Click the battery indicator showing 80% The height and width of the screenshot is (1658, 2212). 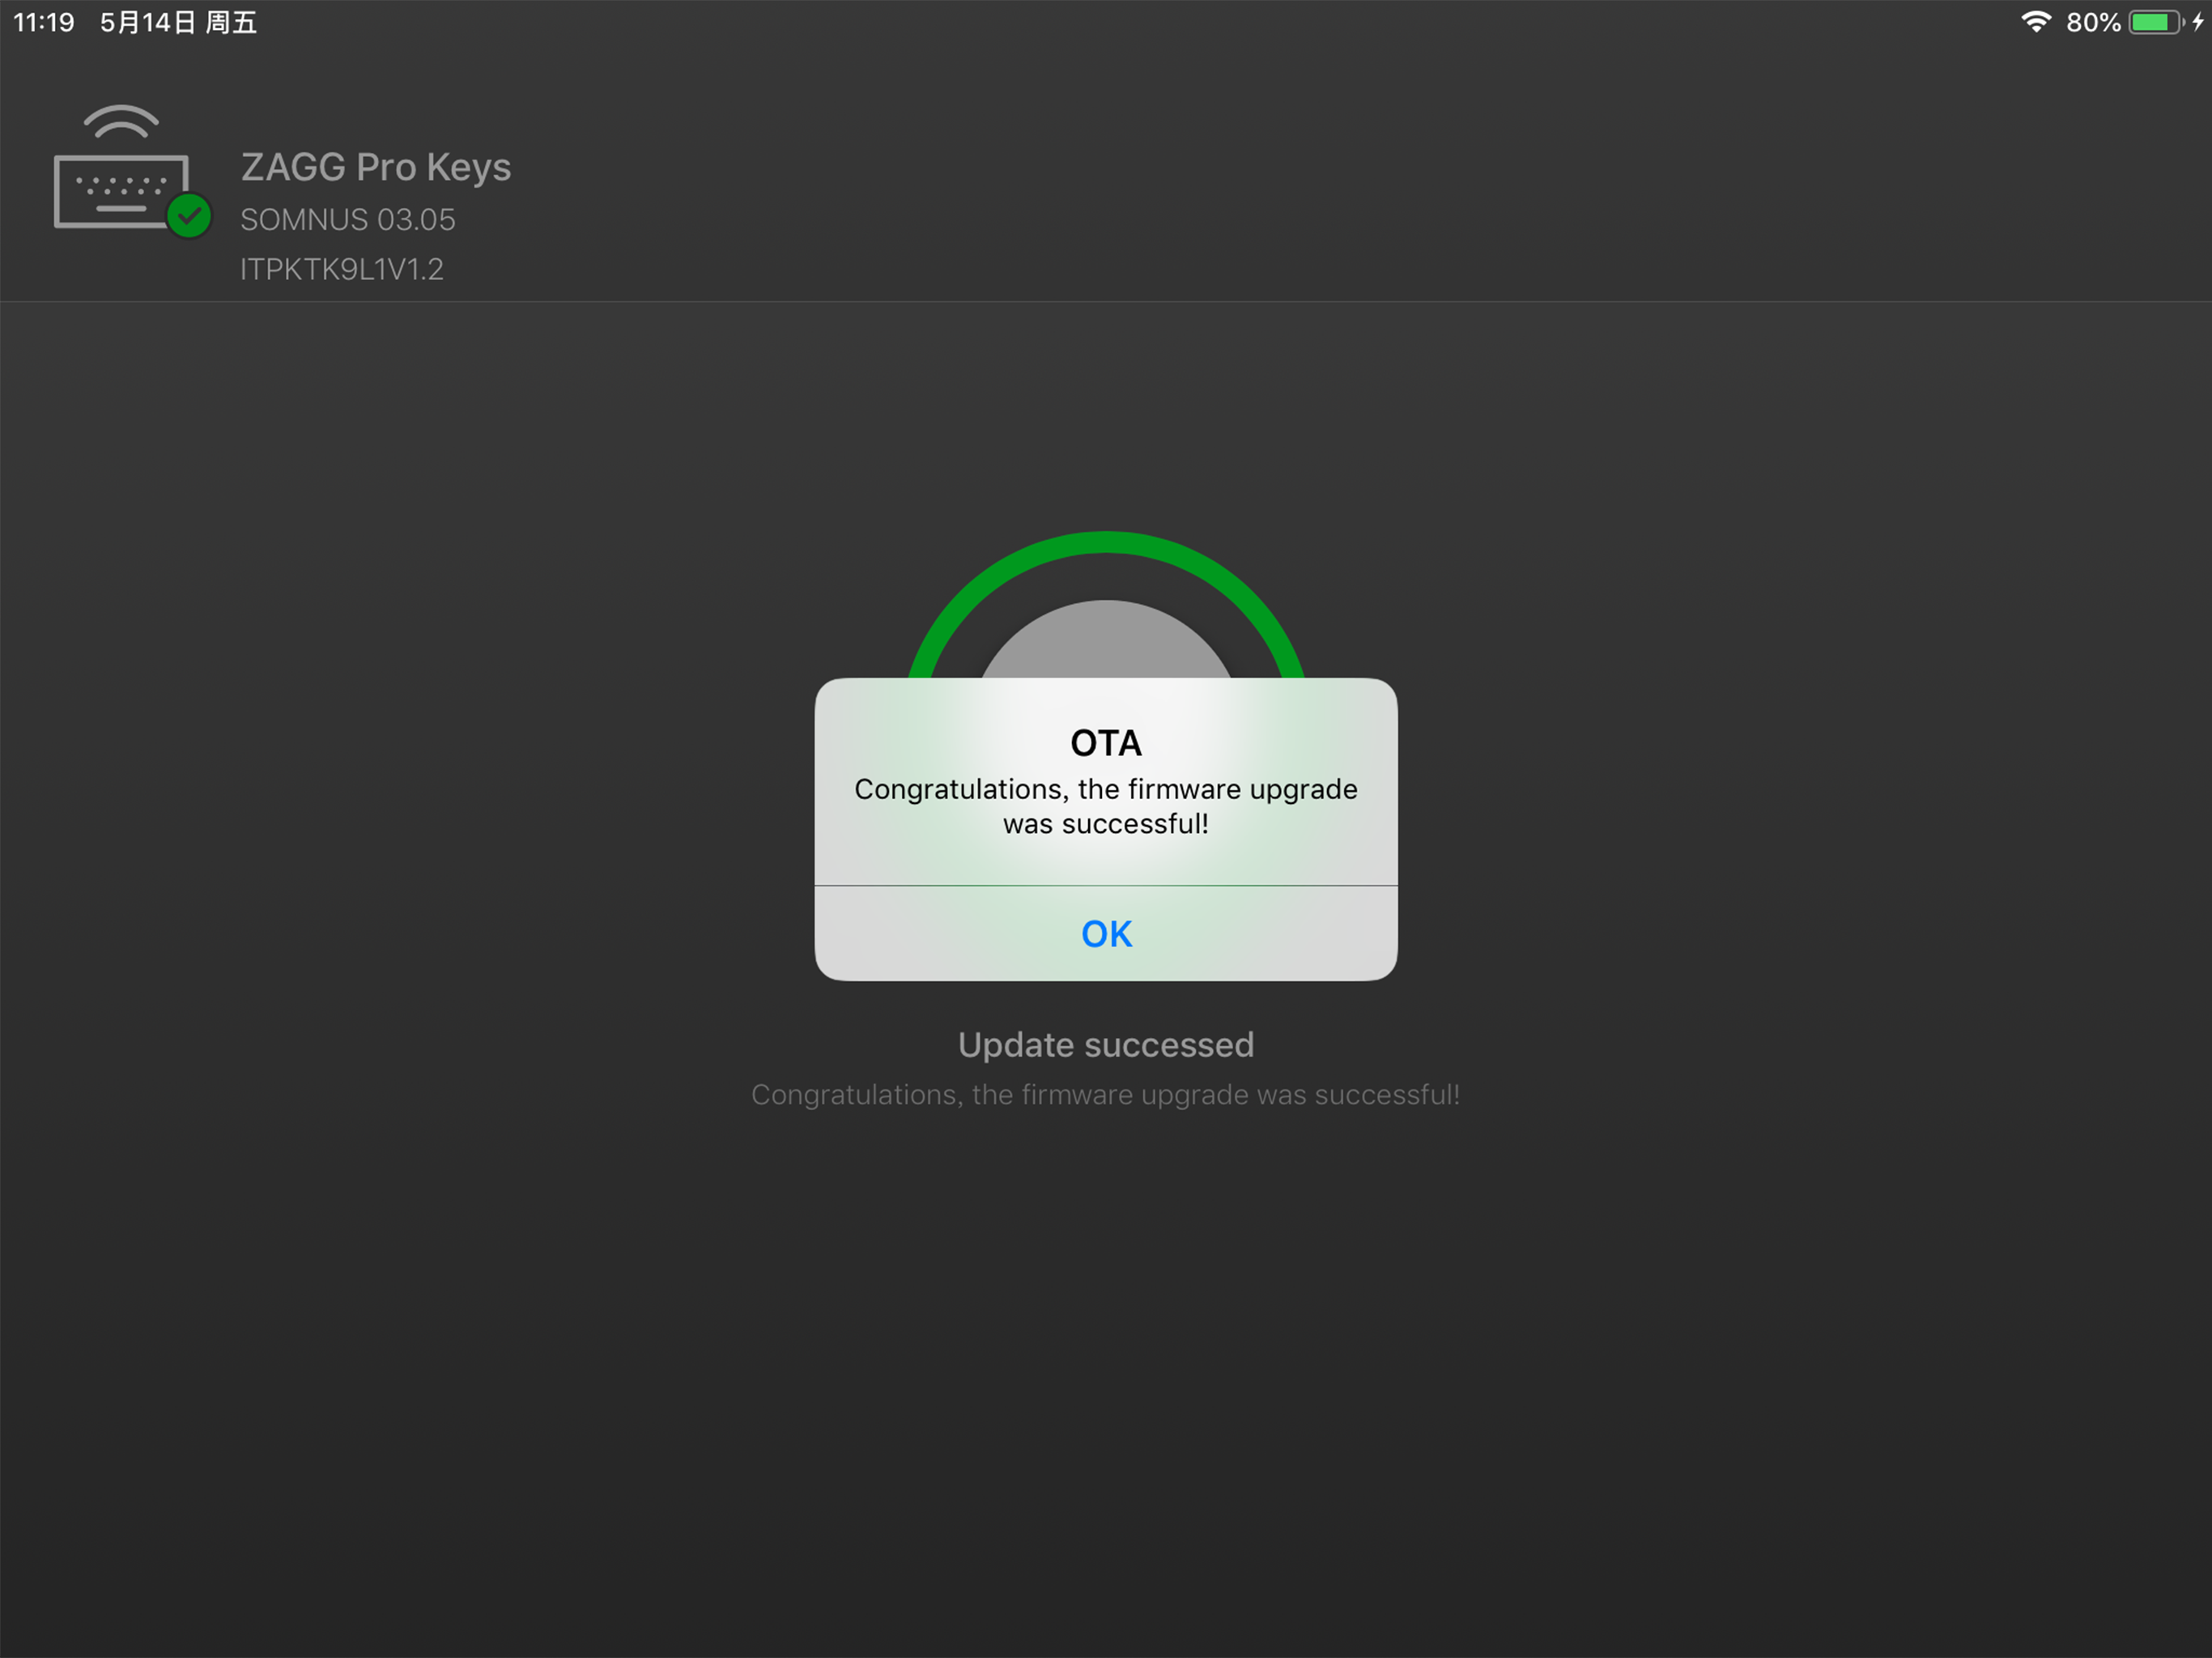point(2155,22)
